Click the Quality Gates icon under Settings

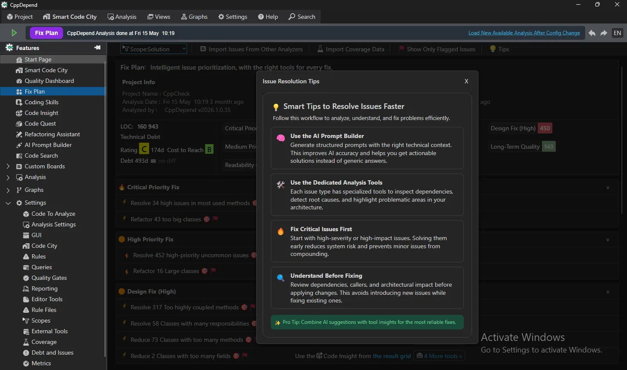[x=26, y=278]
